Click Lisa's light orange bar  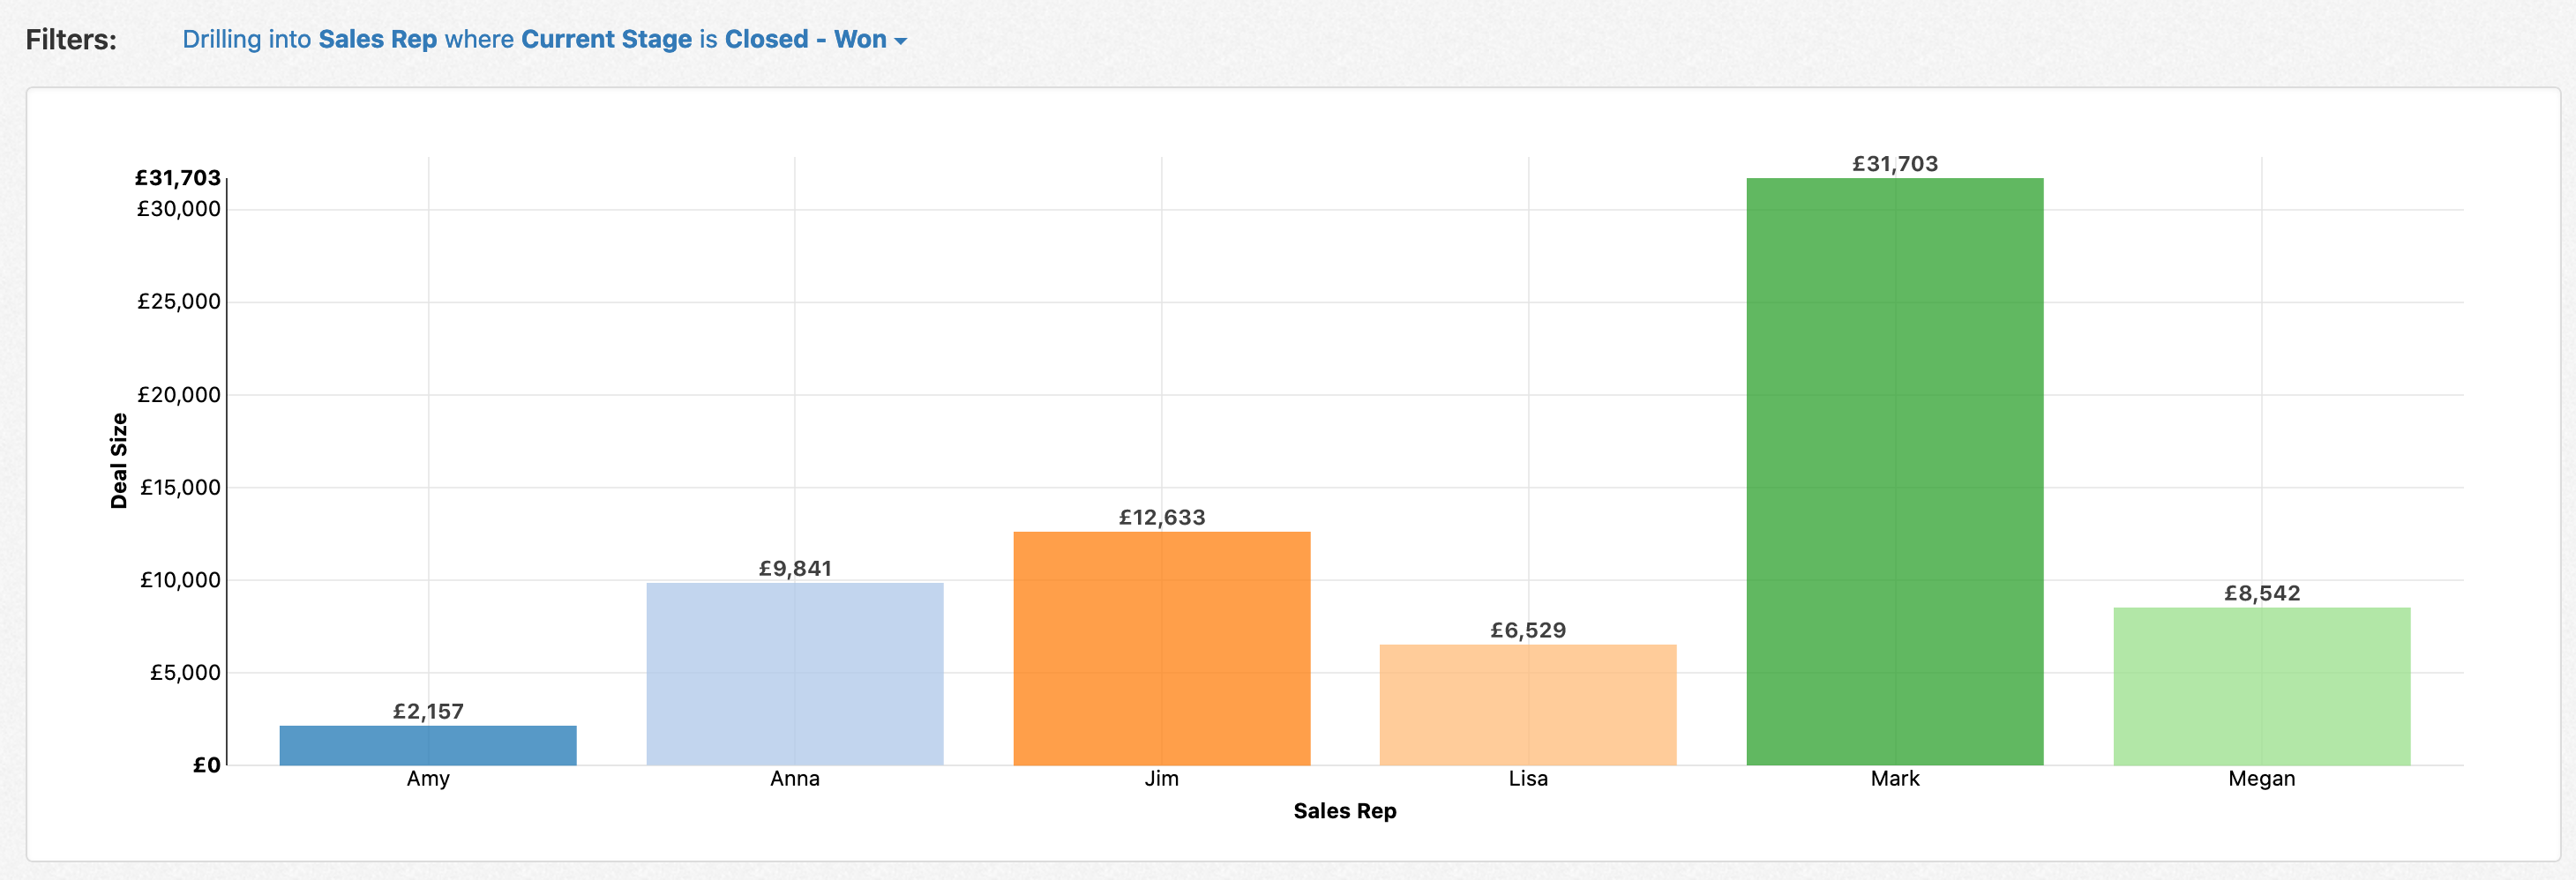(1528, 705)
